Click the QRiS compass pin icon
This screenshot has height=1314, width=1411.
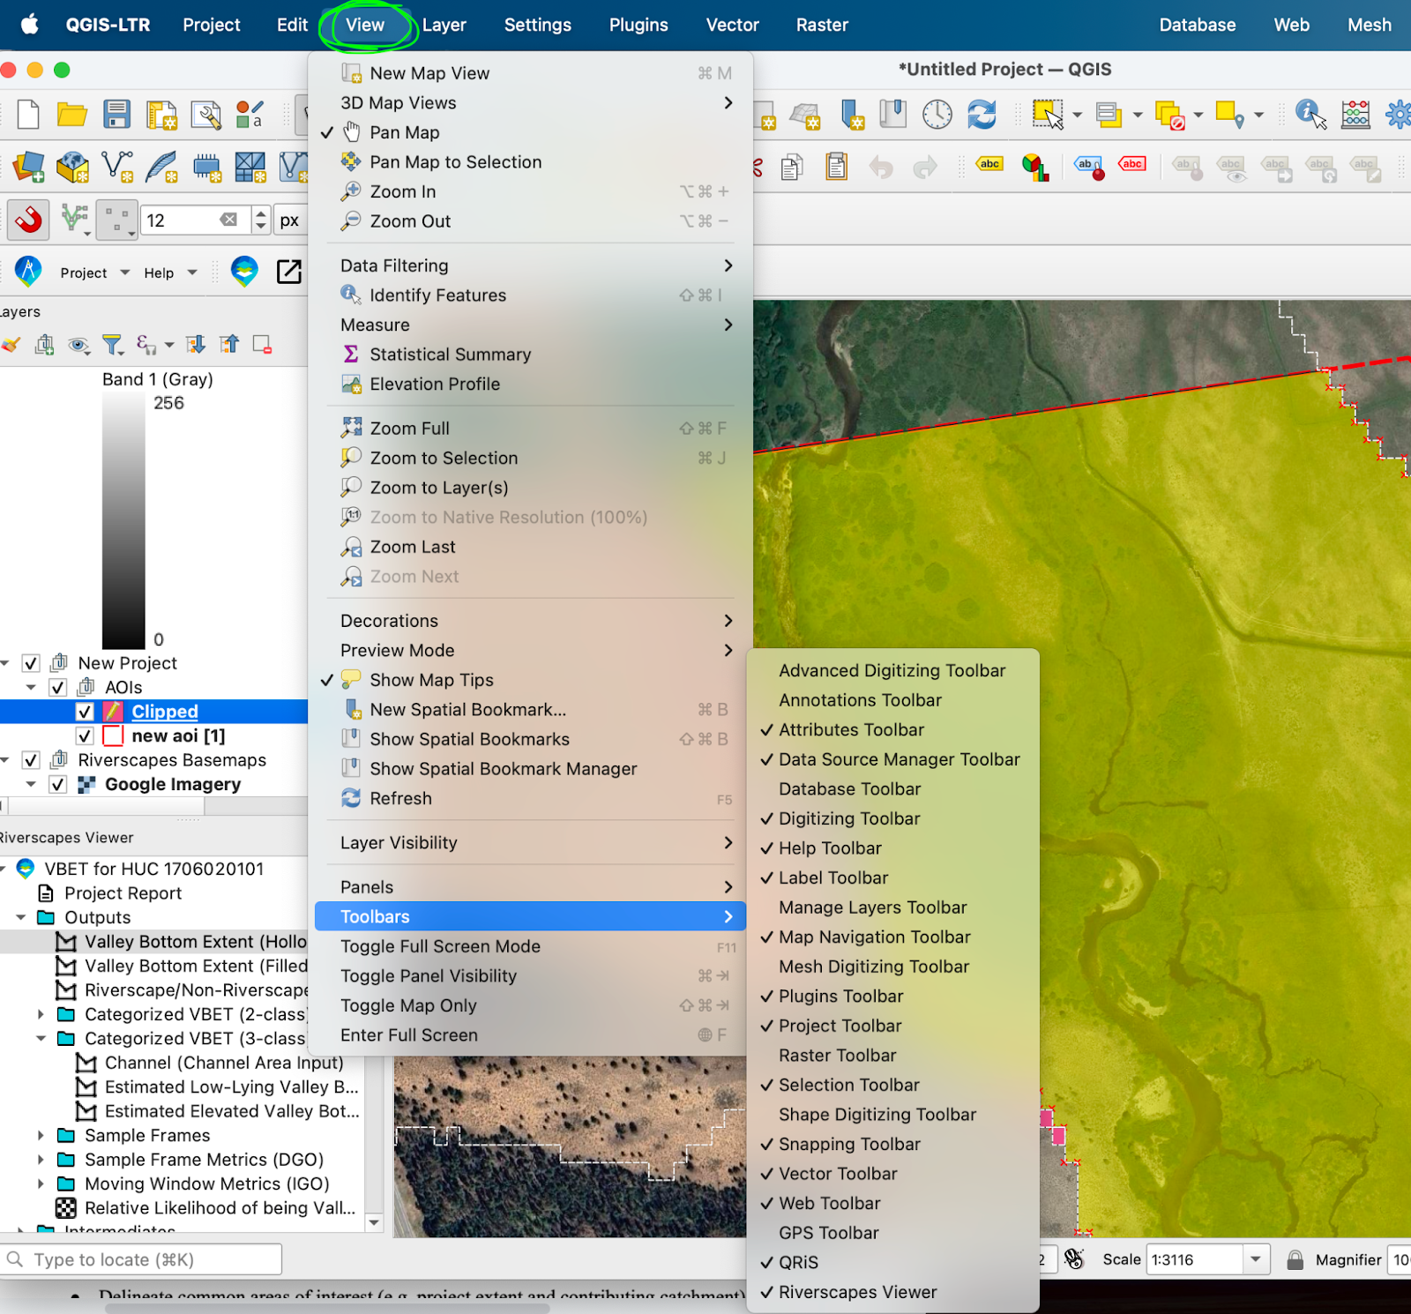coord(28,271)
